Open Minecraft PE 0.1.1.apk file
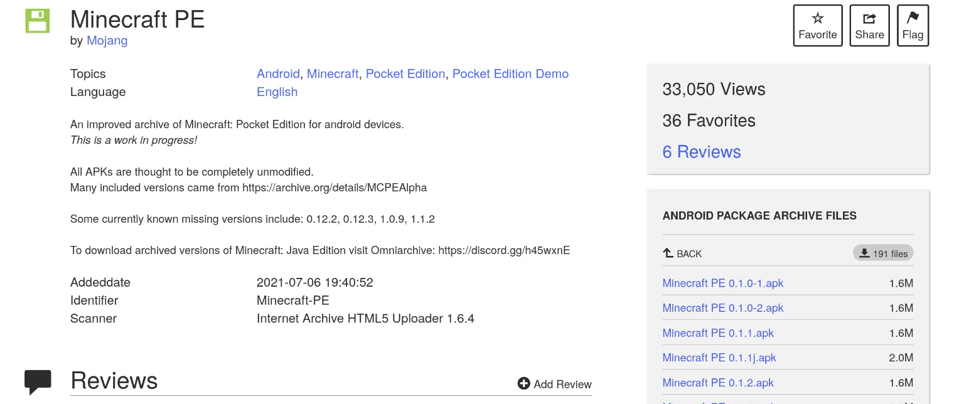This screenshot has height=404, width=959. click(718, 333)
